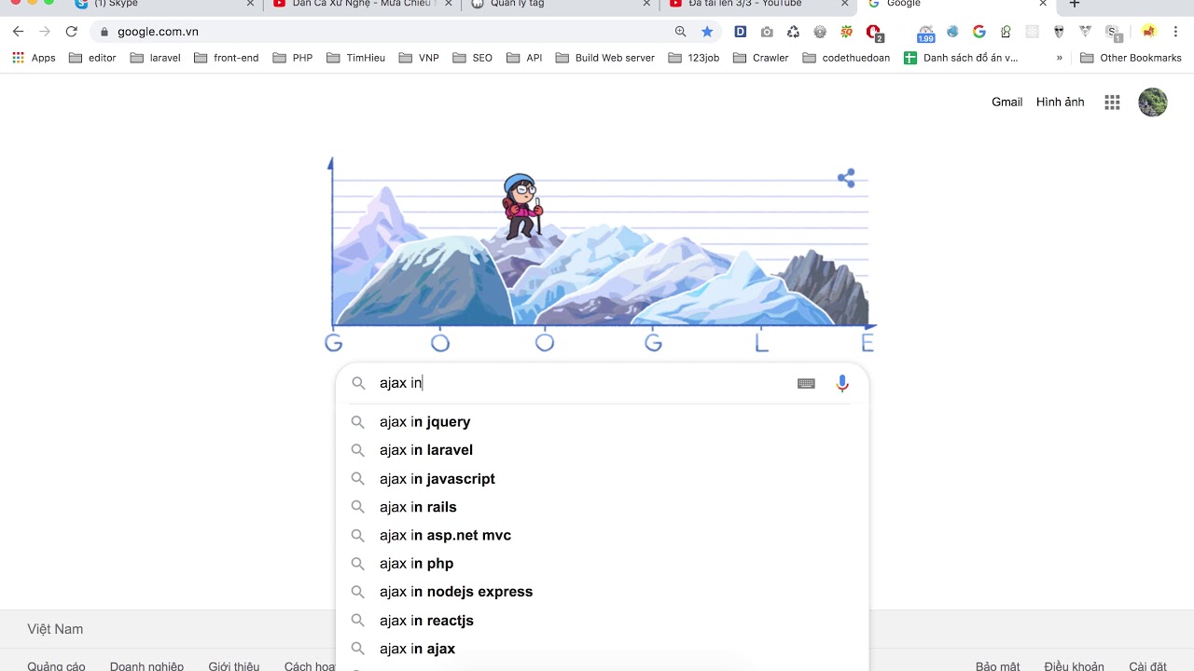Image resolution: width=1194 pixels, height=671 pixels.
Task: Open the gear extension icon
Action: pos(820,32)
